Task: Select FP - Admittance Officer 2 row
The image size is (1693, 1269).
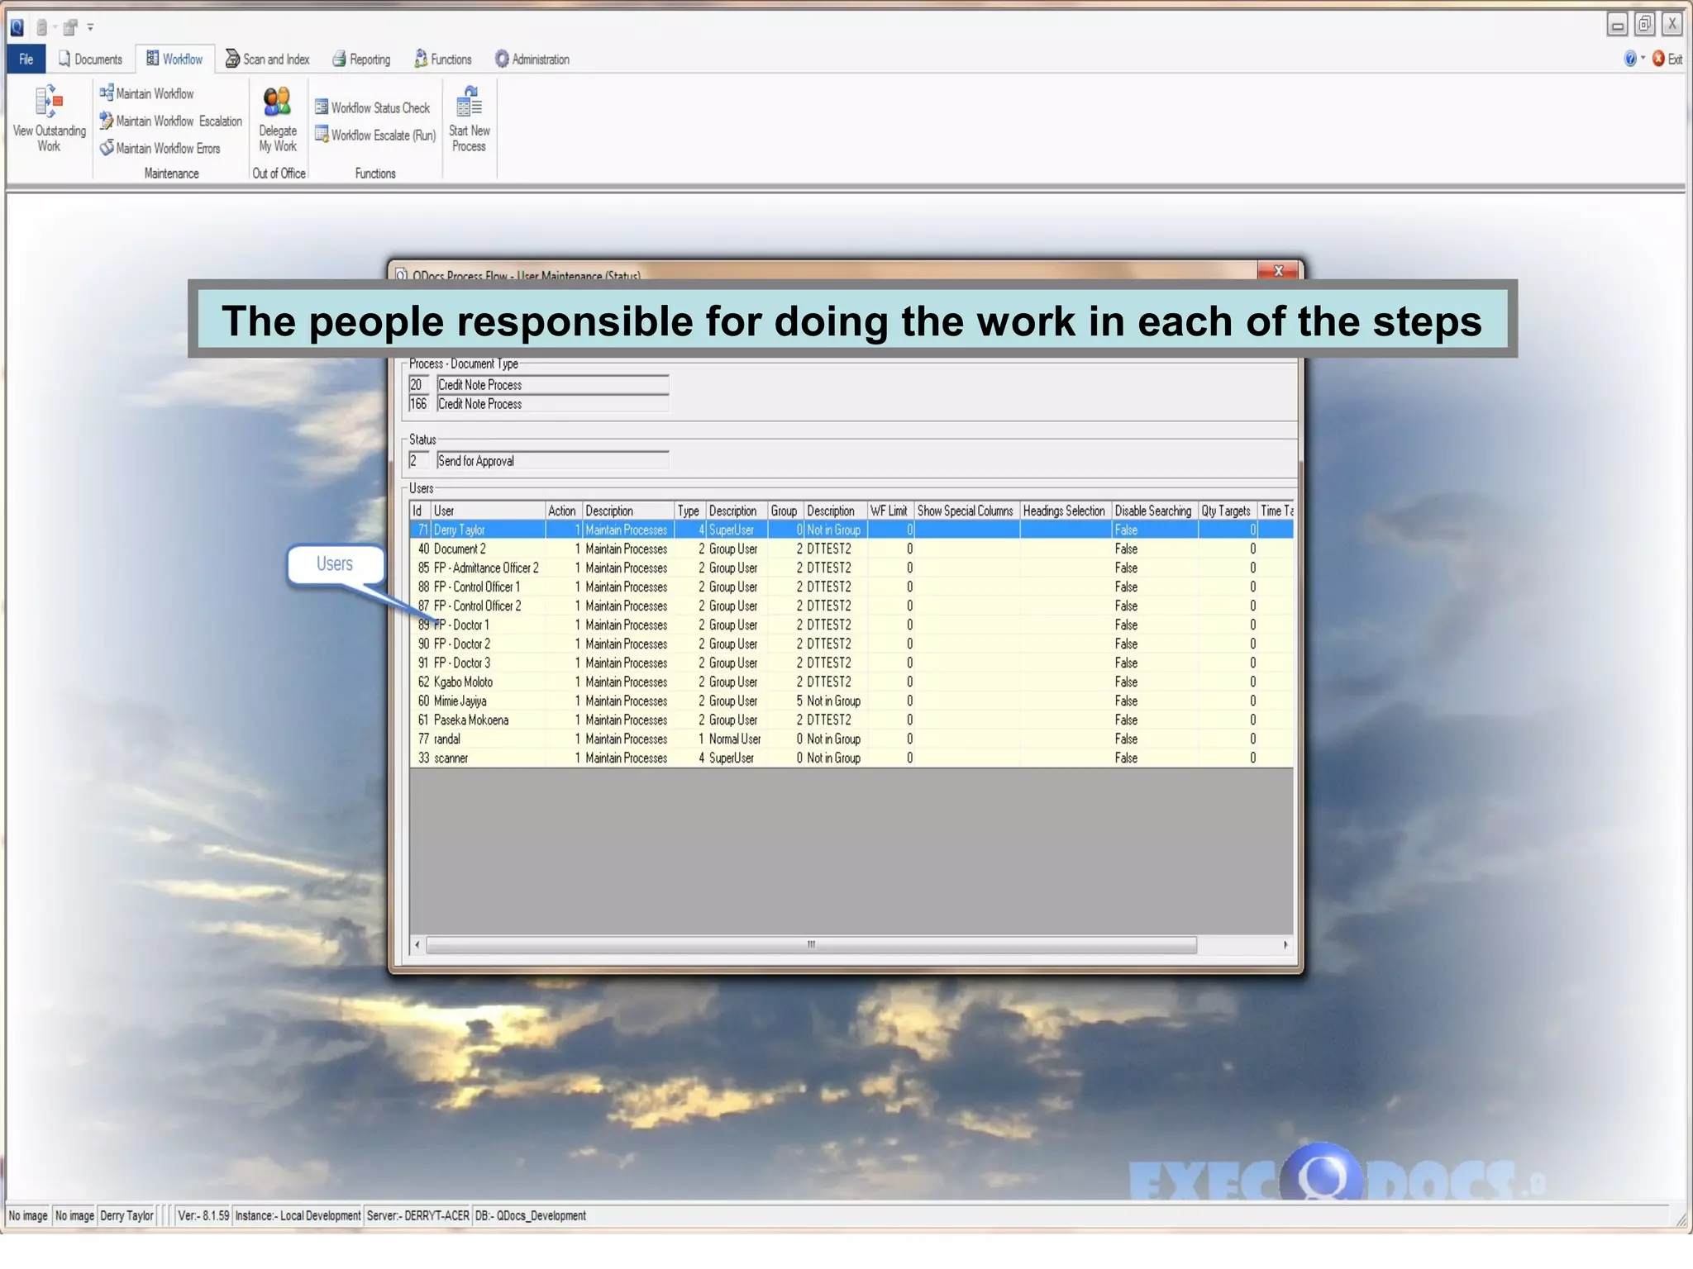Action: click(x=851, y=568)
